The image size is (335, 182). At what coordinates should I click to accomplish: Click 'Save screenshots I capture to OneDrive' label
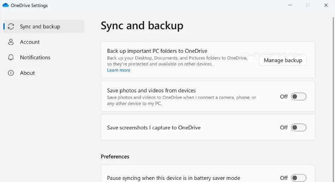(154, 127)
